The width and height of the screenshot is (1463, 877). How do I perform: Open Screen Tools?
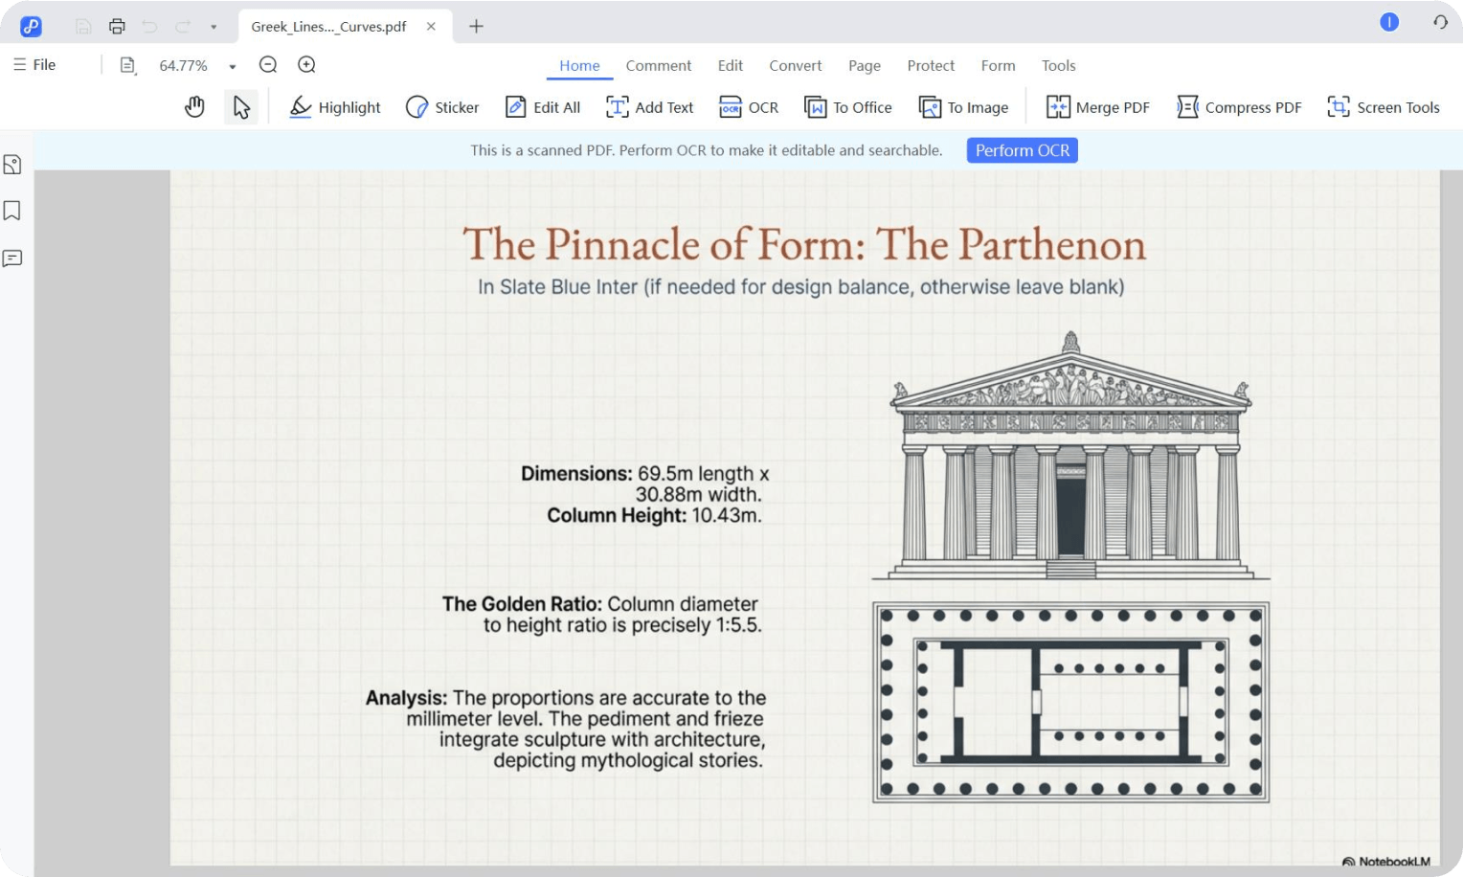click(x=1383, y=106)
